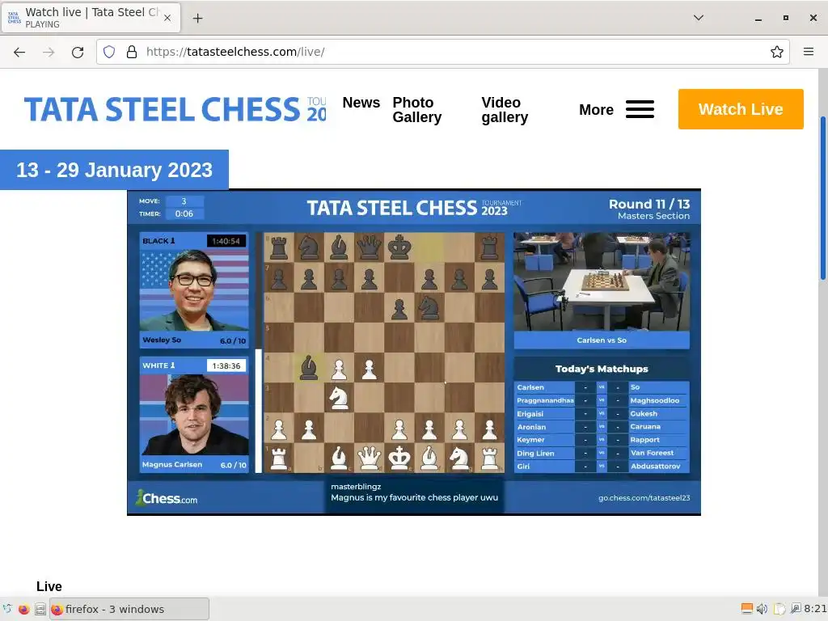Click the black 1:40:54 clock

point(226,241)
